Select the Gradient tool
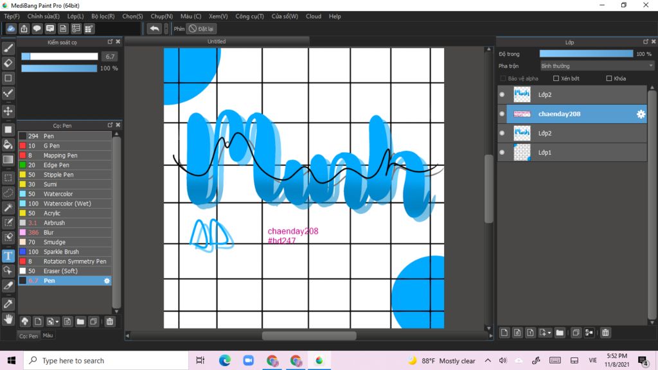 [8, 159]
